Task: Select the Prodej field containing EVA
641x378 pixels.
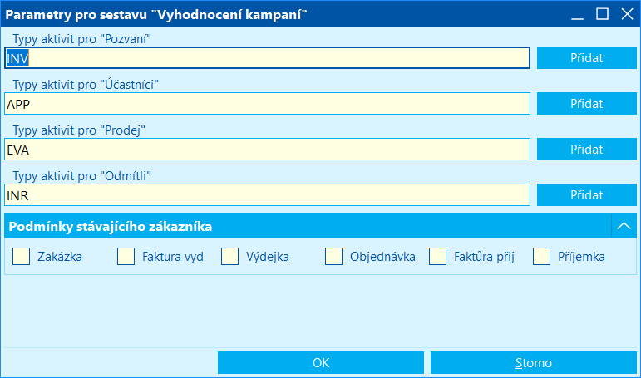Action: [266, 150]
